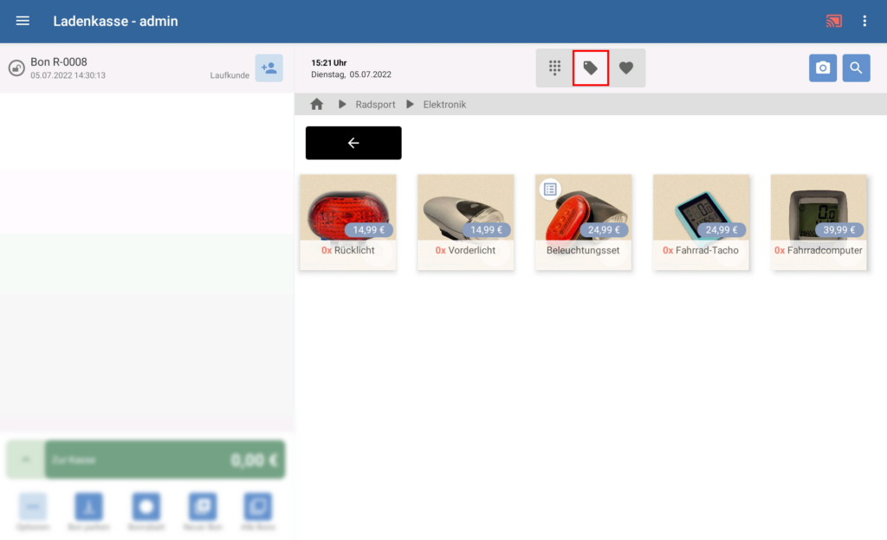887x540 pixels.
Task: Open the article search magnifier
Action: click(856, 68)
